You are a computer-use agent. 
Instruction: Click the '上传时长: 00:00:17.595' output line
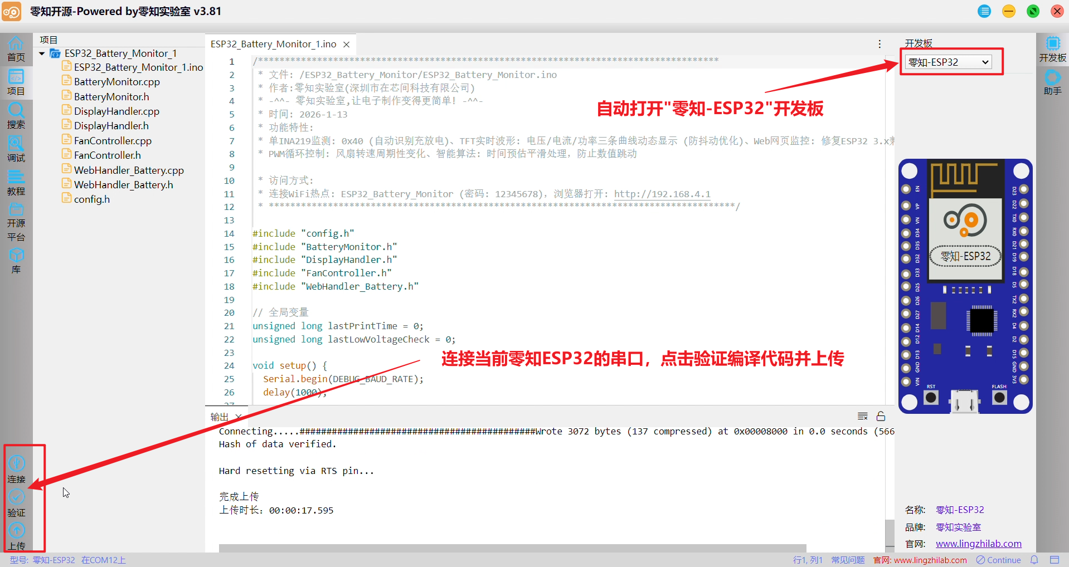[x=276, y=510]
